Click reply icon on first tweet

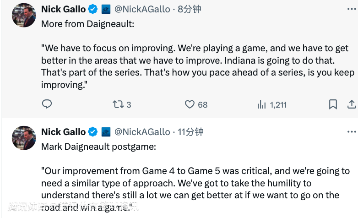click(x=47, y=104)
